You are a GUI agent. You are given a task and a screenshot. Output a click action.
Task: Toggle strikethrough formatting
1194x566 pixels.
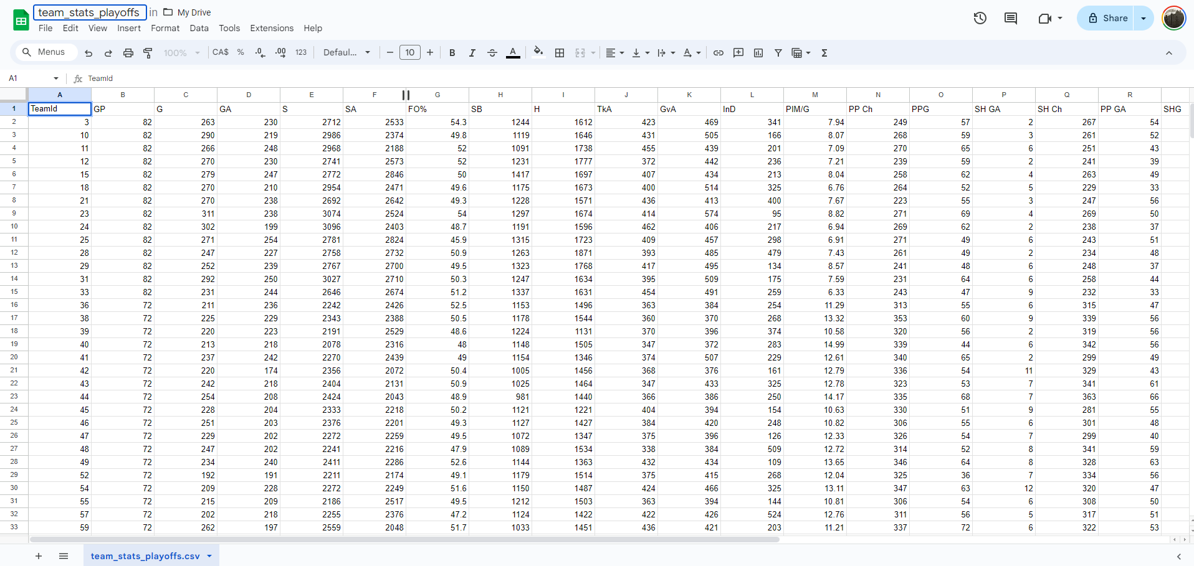coord(492,53)
